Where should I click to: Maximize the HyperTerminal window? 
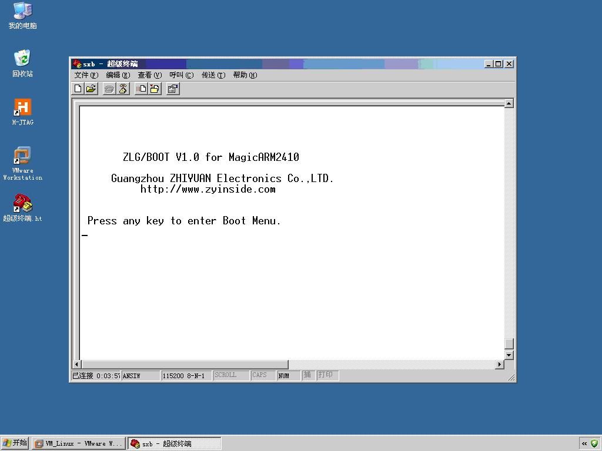pyautogui.click(x=499, y=64)
